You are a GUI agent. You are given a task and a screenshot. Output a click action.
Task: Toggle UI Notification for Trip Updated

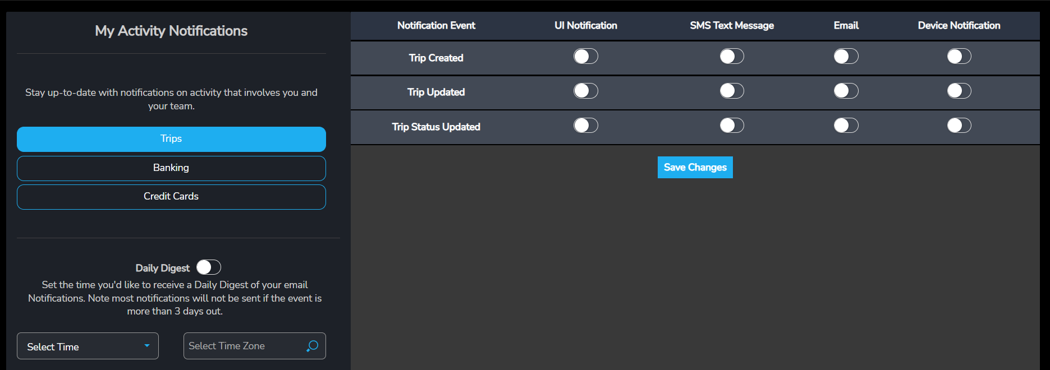585,91
